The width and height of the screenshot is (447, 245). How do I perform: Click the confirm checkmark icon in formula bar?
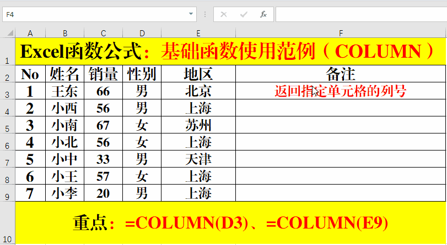(244, 14)
